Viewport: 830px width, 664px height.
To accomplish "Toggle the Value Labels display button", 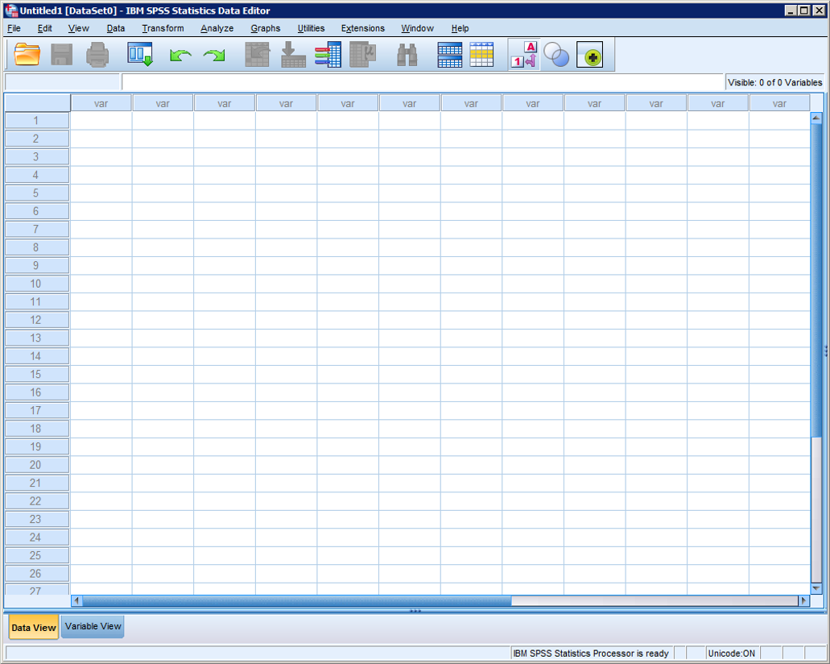I will (x=524, y=55).
